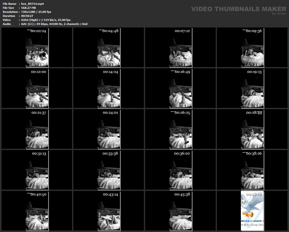Click the thumbnail stamped 00:21:37
Image resolution: width=289 pixels, height=232 pixels.
(x=37, y=129)
